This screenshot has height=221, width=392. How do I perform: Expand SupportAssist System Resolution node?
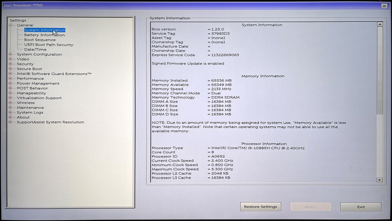(10, 122)
